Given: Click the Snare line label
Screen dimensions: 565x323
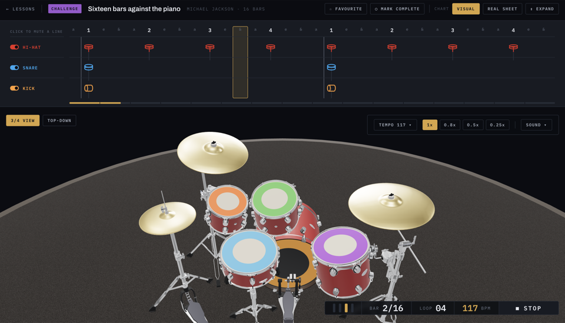Looking at the screenshot, I should pos(30,68).
